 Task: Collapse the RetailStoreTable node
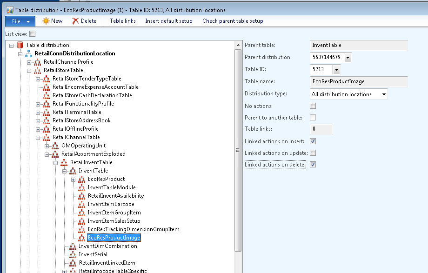coord(29,71)
